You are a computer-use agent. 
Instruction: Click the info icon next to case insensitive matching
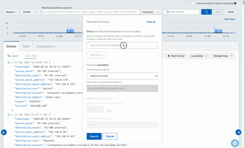(x=235, y=3)
